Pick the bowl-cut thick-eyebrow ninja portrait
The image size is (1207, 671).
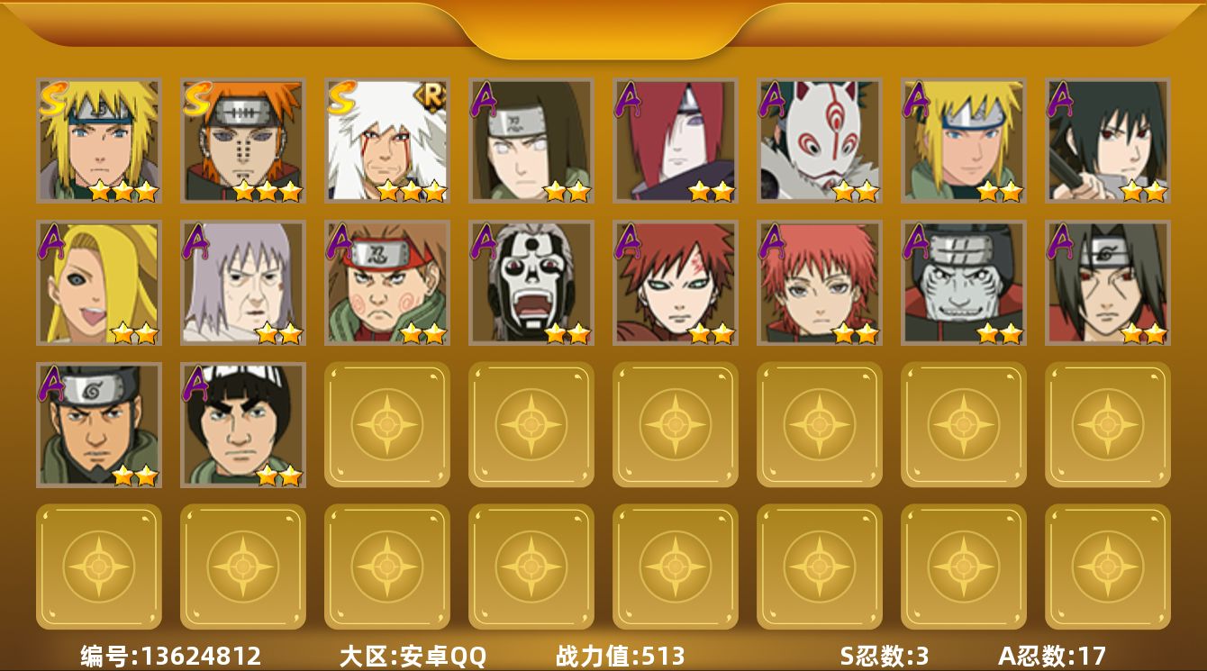coord(243,425)
